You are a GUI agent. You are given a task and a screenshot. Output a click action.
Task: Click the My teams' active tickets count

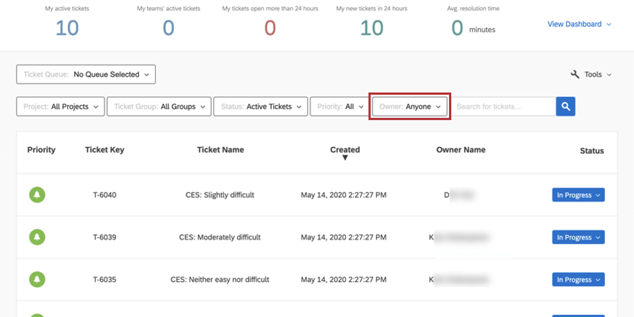pos(169,28)
